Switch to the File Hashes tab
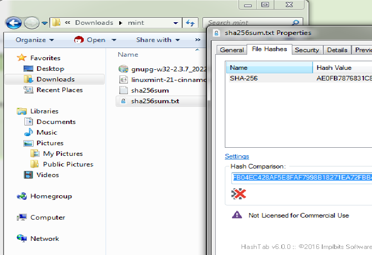 point(269,49)
